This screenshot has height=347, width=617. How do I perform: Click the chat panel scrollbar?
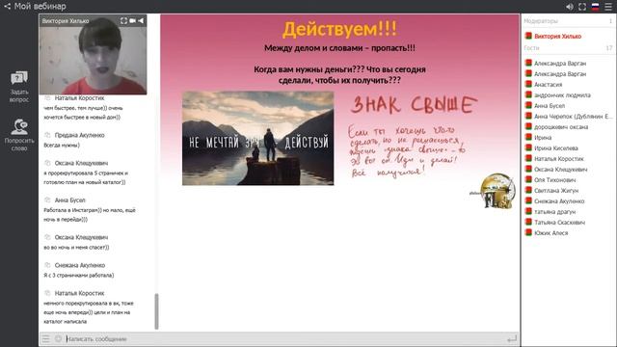click(x=156, y=310)
